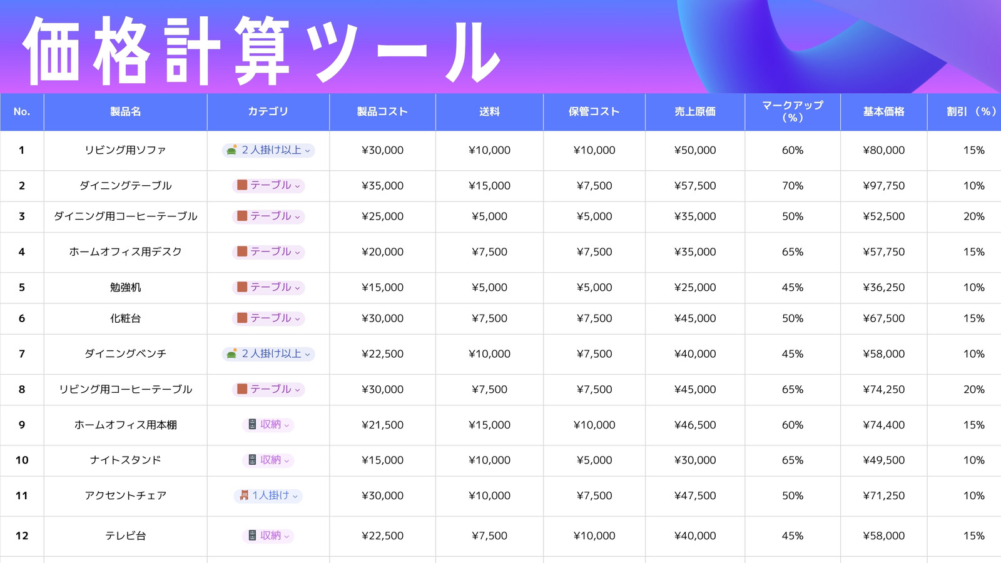The height and width of the screenshot is (563, 1001).
Task: Click storage cabinet icon in ホームオフィス用本棚 row
Action: tap(252, 425)
